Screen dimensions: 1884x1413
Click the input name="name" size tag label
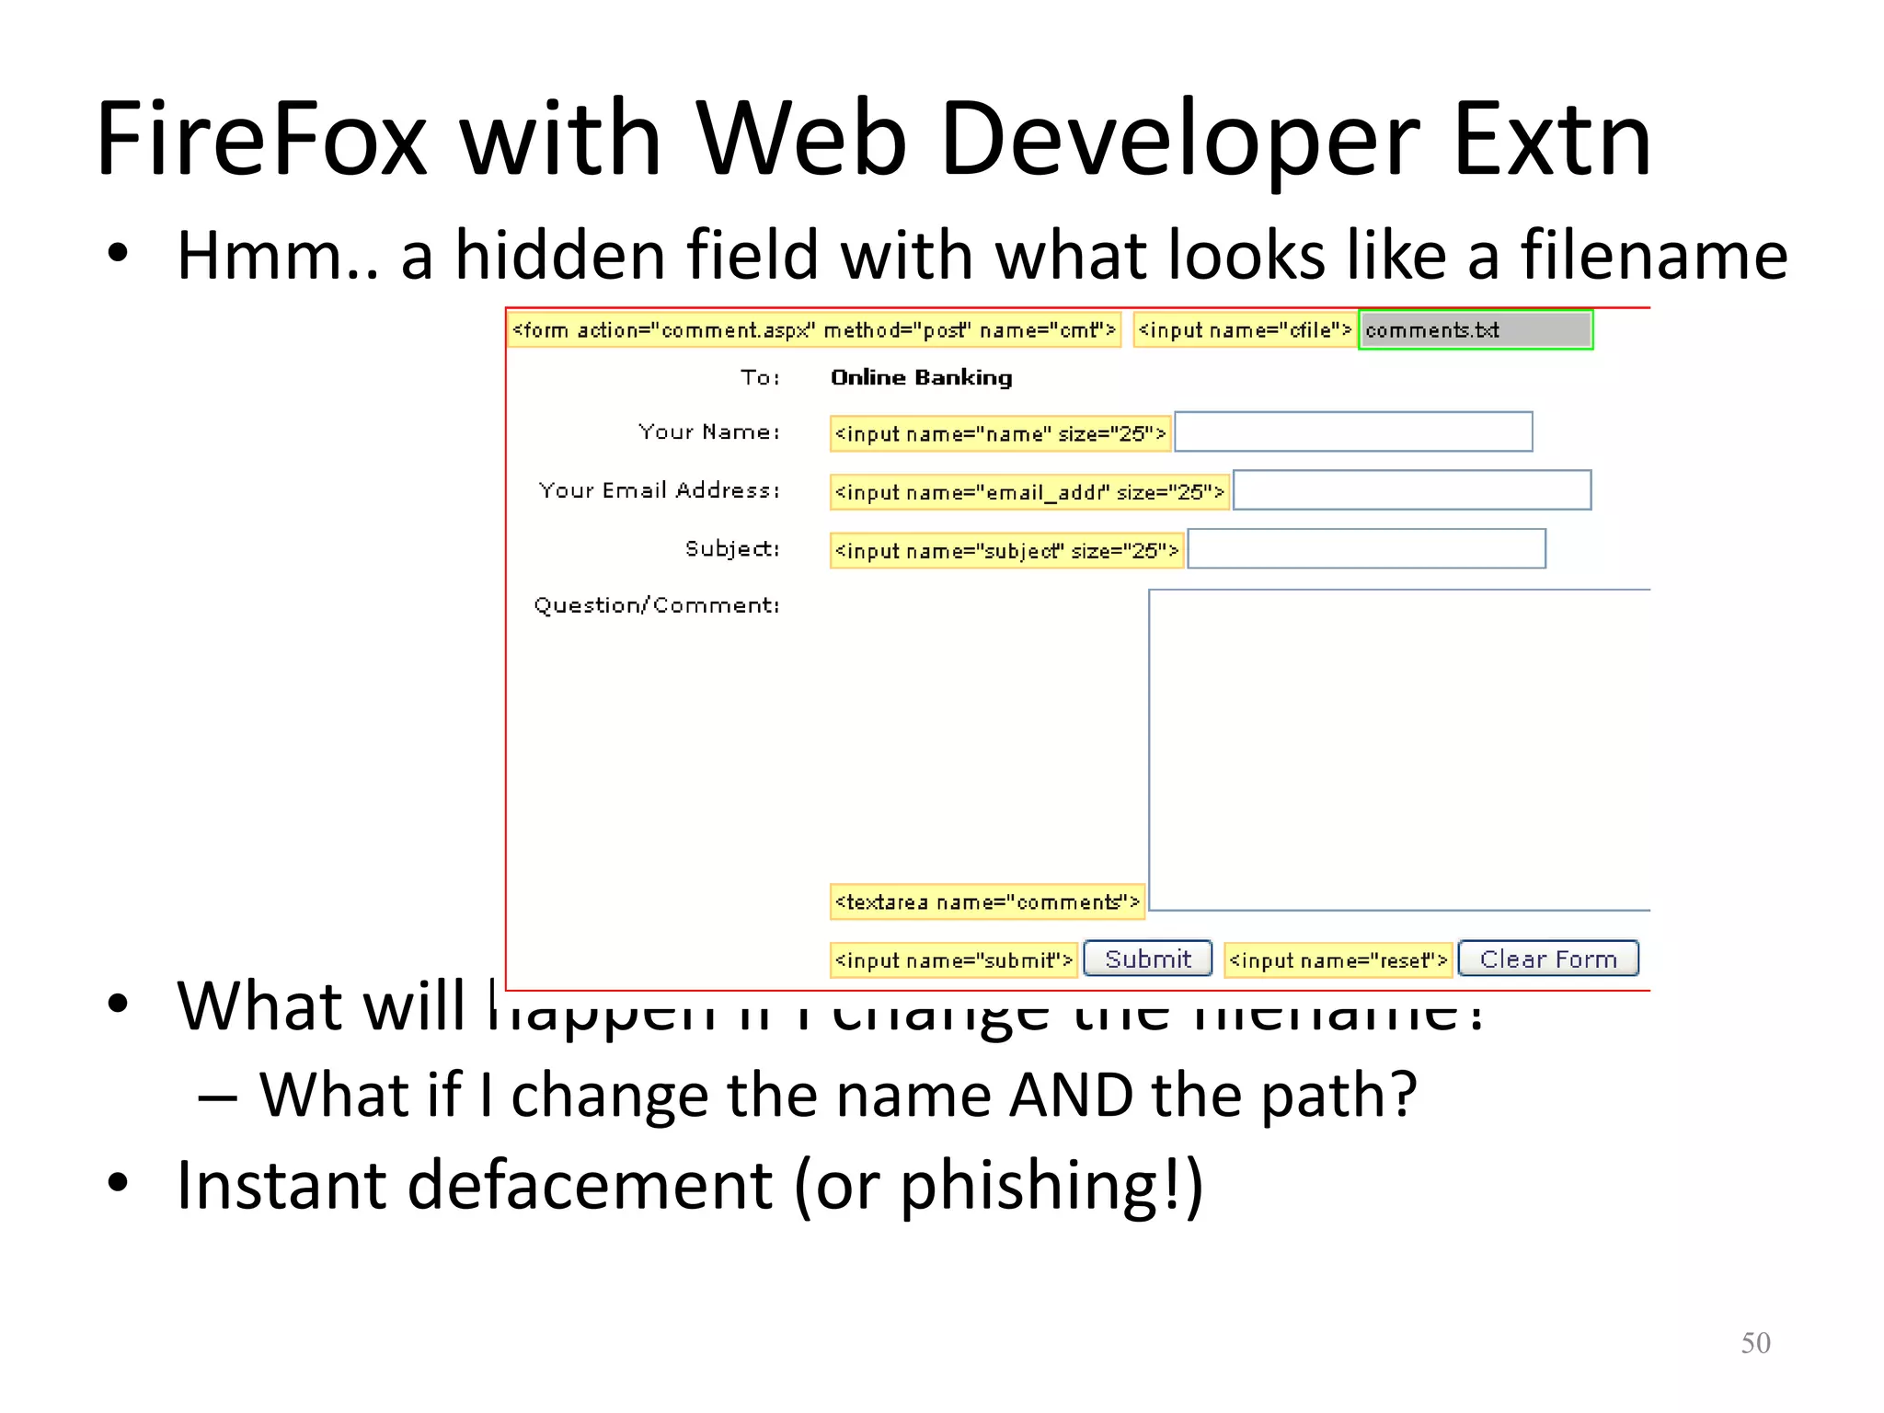pyautogui.click(x=1000, y=433)
